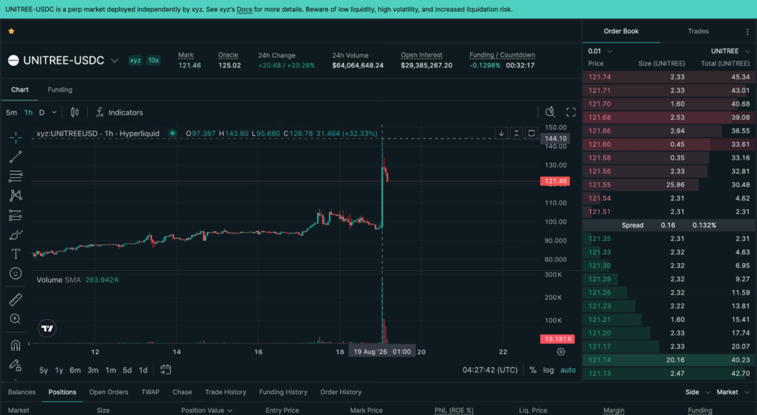Image resolution: width=757 pixels, height=415 pixels.
Task: Open the Market filter dropdown
Action: tap(733, 392)
